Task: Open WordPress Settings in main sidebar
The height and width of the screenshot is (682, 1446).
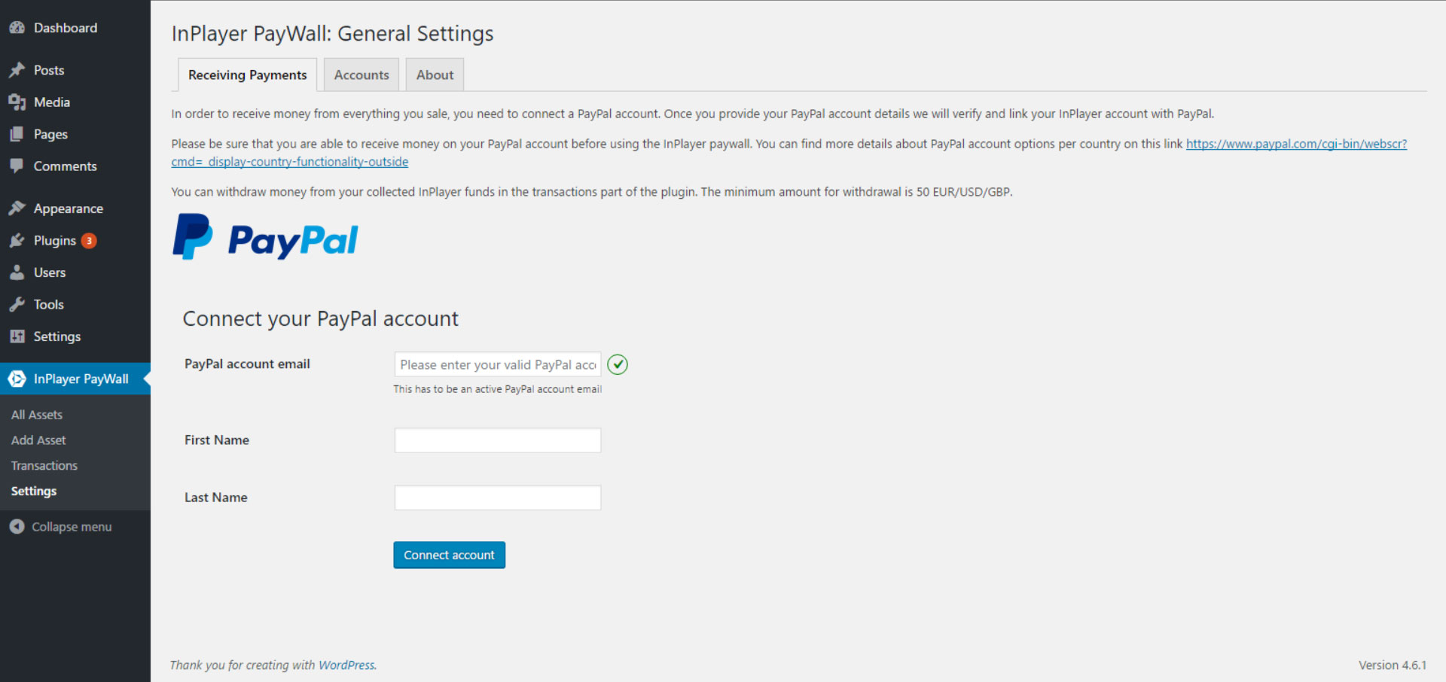Action: [75, 336]
